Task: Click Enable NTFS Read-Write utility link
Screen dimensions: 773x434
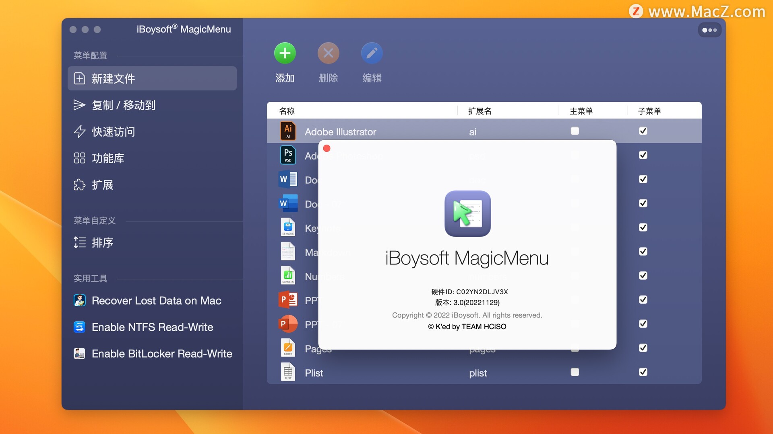Action: tap(152, 327)
